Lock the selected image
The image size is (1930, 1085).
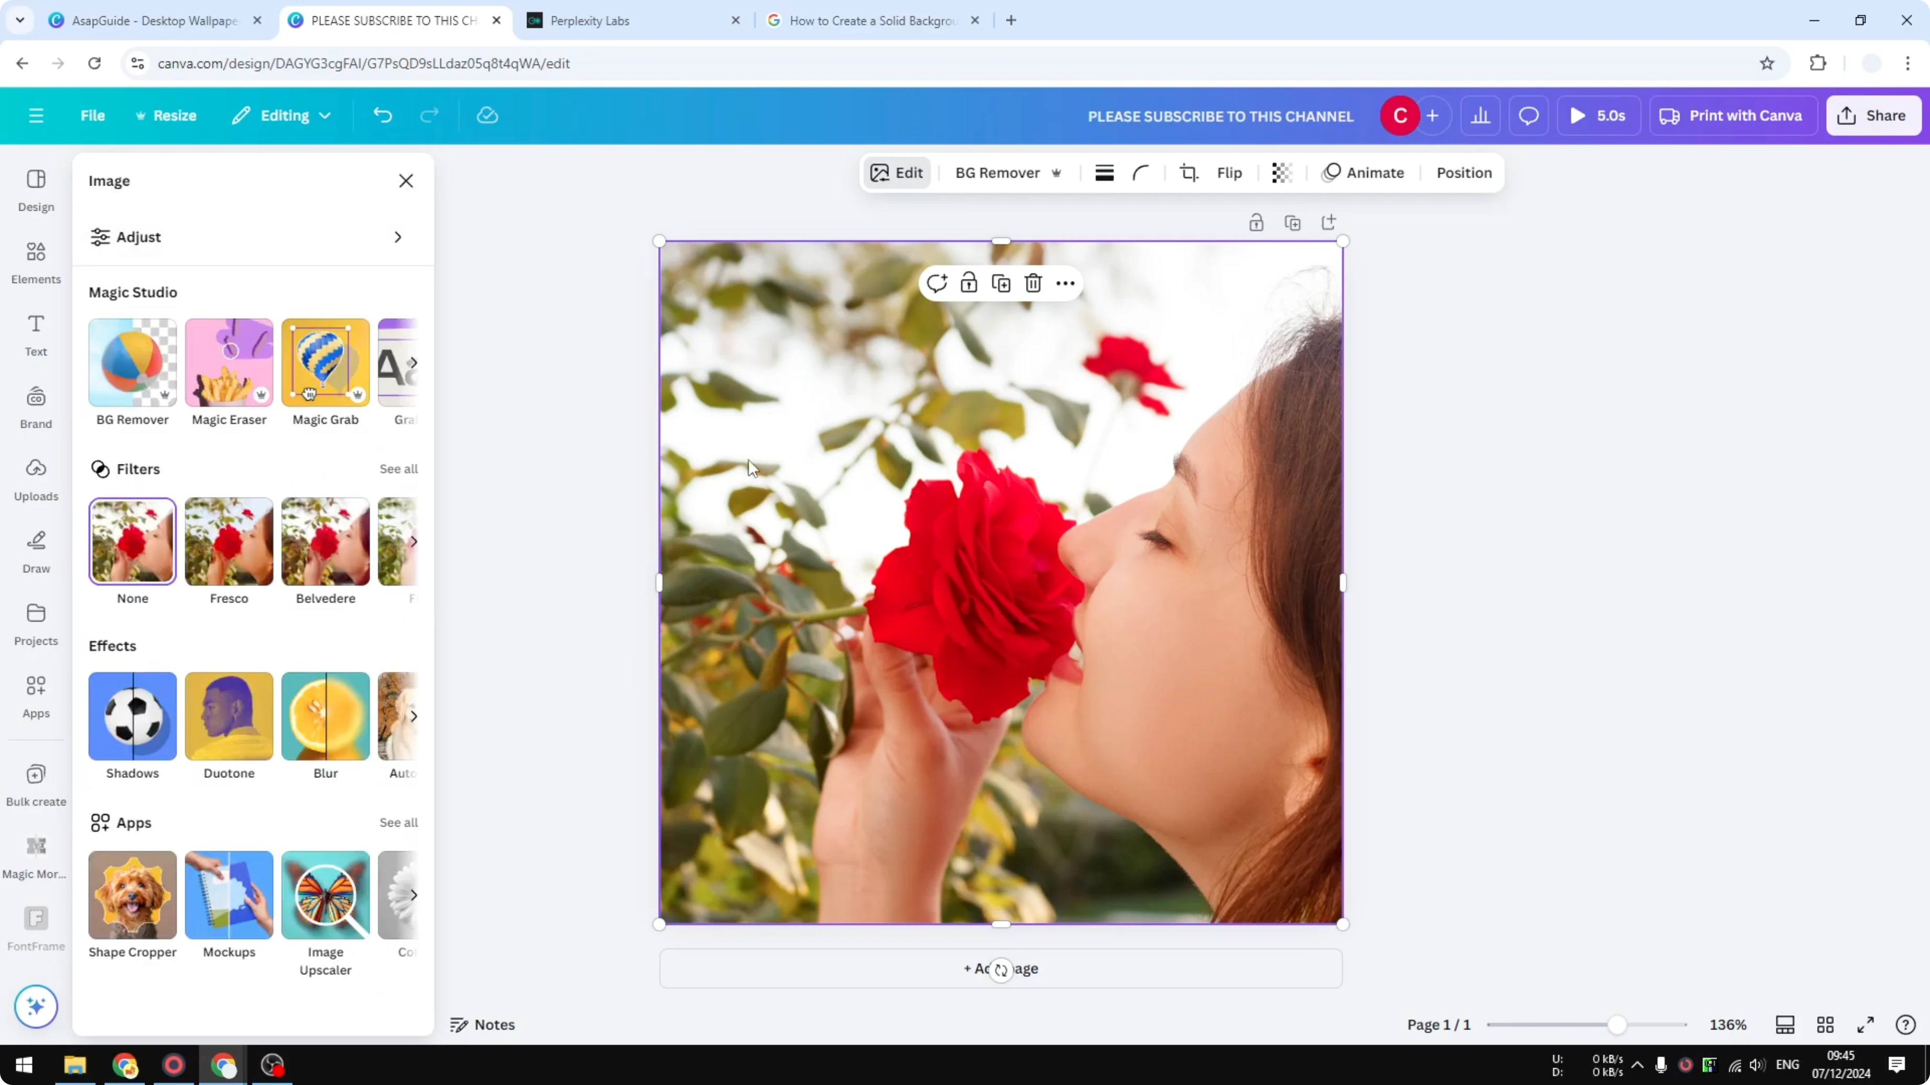point(968,283)
